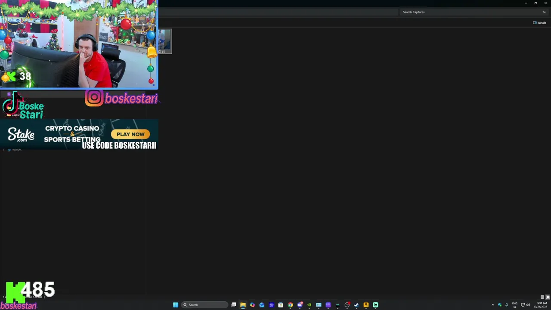Click the microphone tray icon
The image size is (551, 310).
click(507, 305)
